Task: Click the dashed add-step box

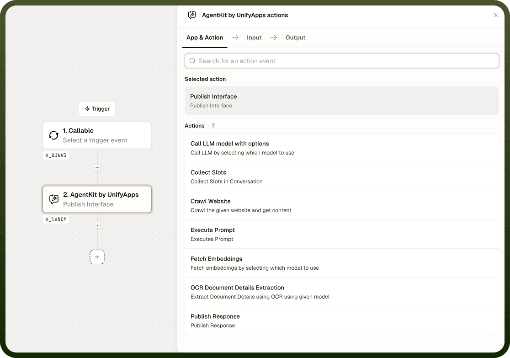Action: click(x=97, y=257)
